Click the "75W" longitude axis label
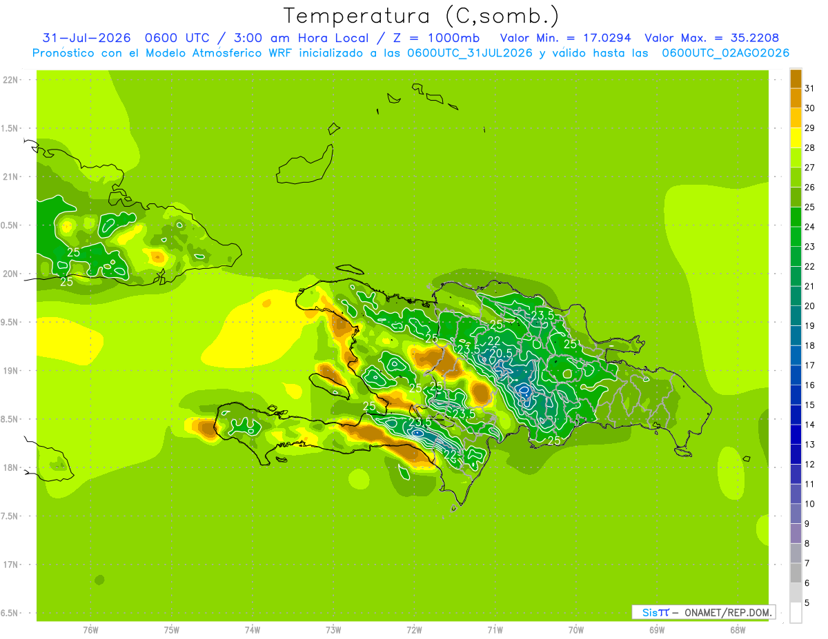The width and height of the screenshot is (828, 639). point(172,630)
